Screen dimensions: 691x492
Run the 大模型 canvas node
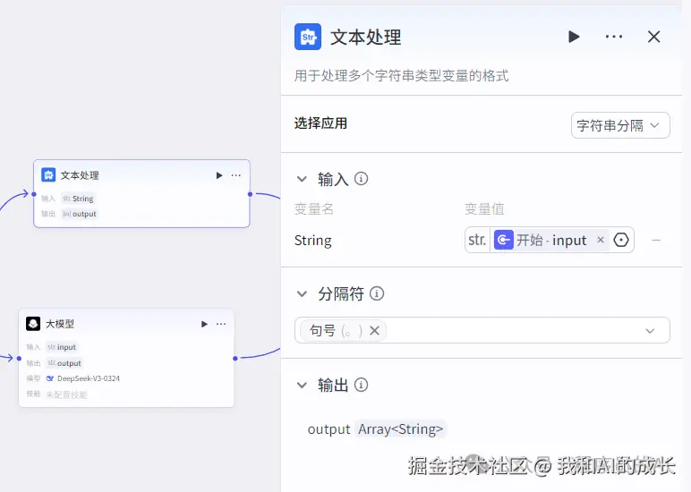tap(204, 324)
